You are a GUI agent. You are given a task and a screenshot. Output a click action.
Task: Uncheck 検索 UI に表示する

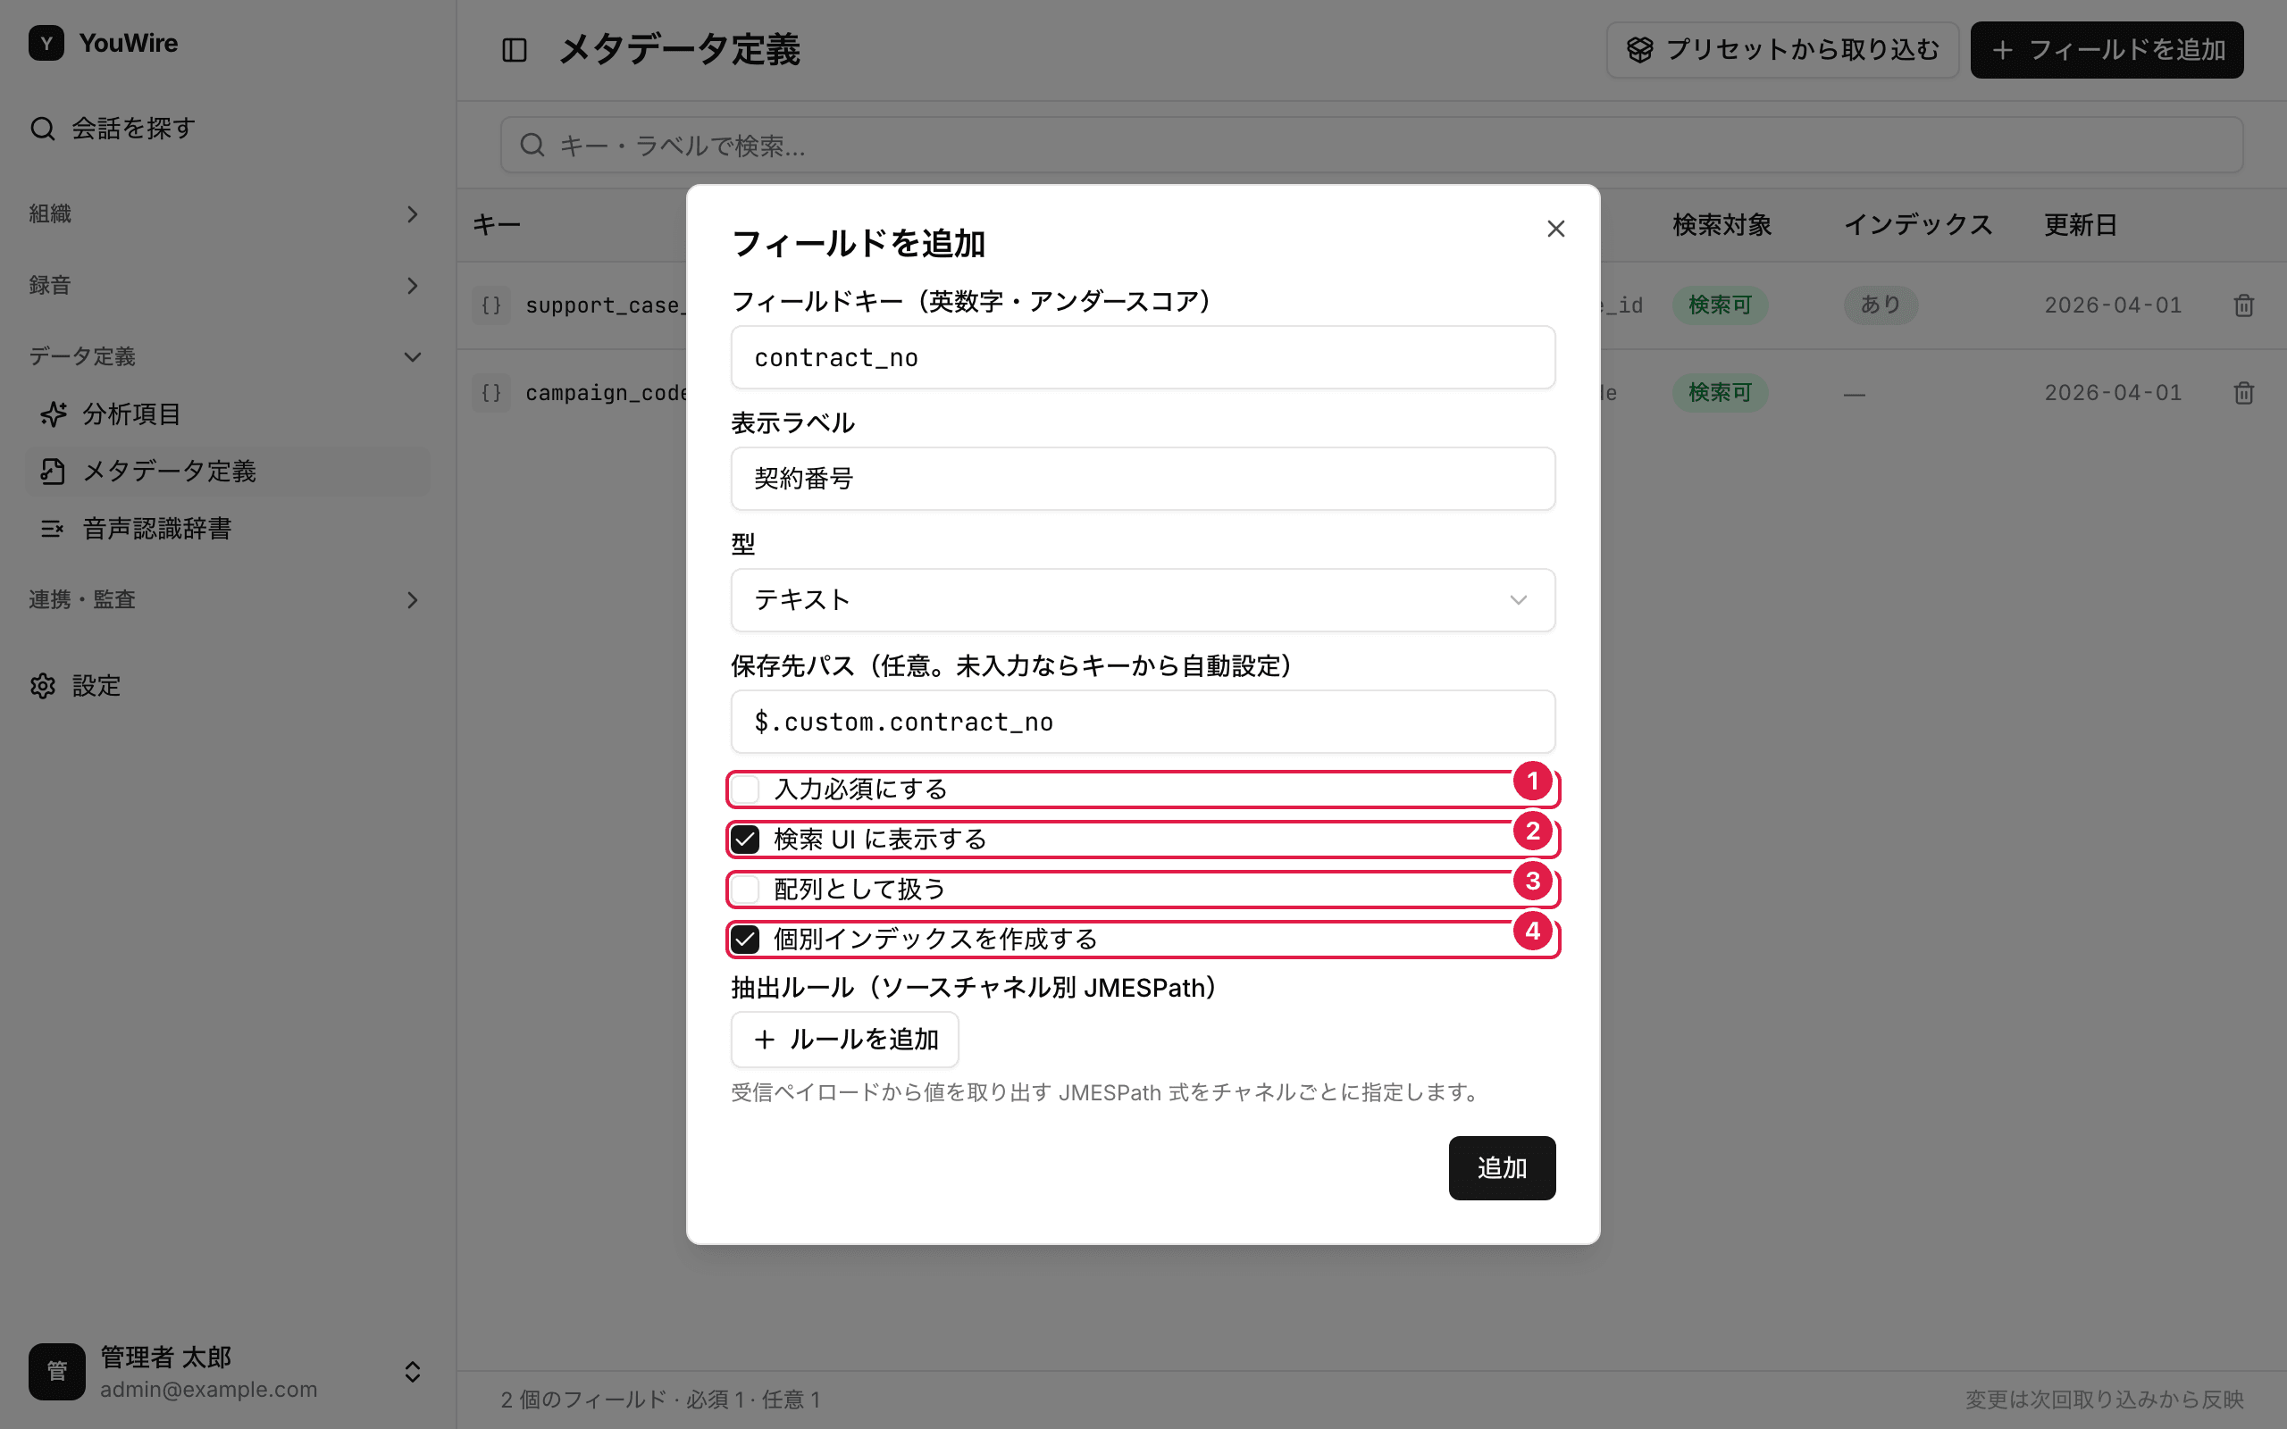tap(745, 840)
